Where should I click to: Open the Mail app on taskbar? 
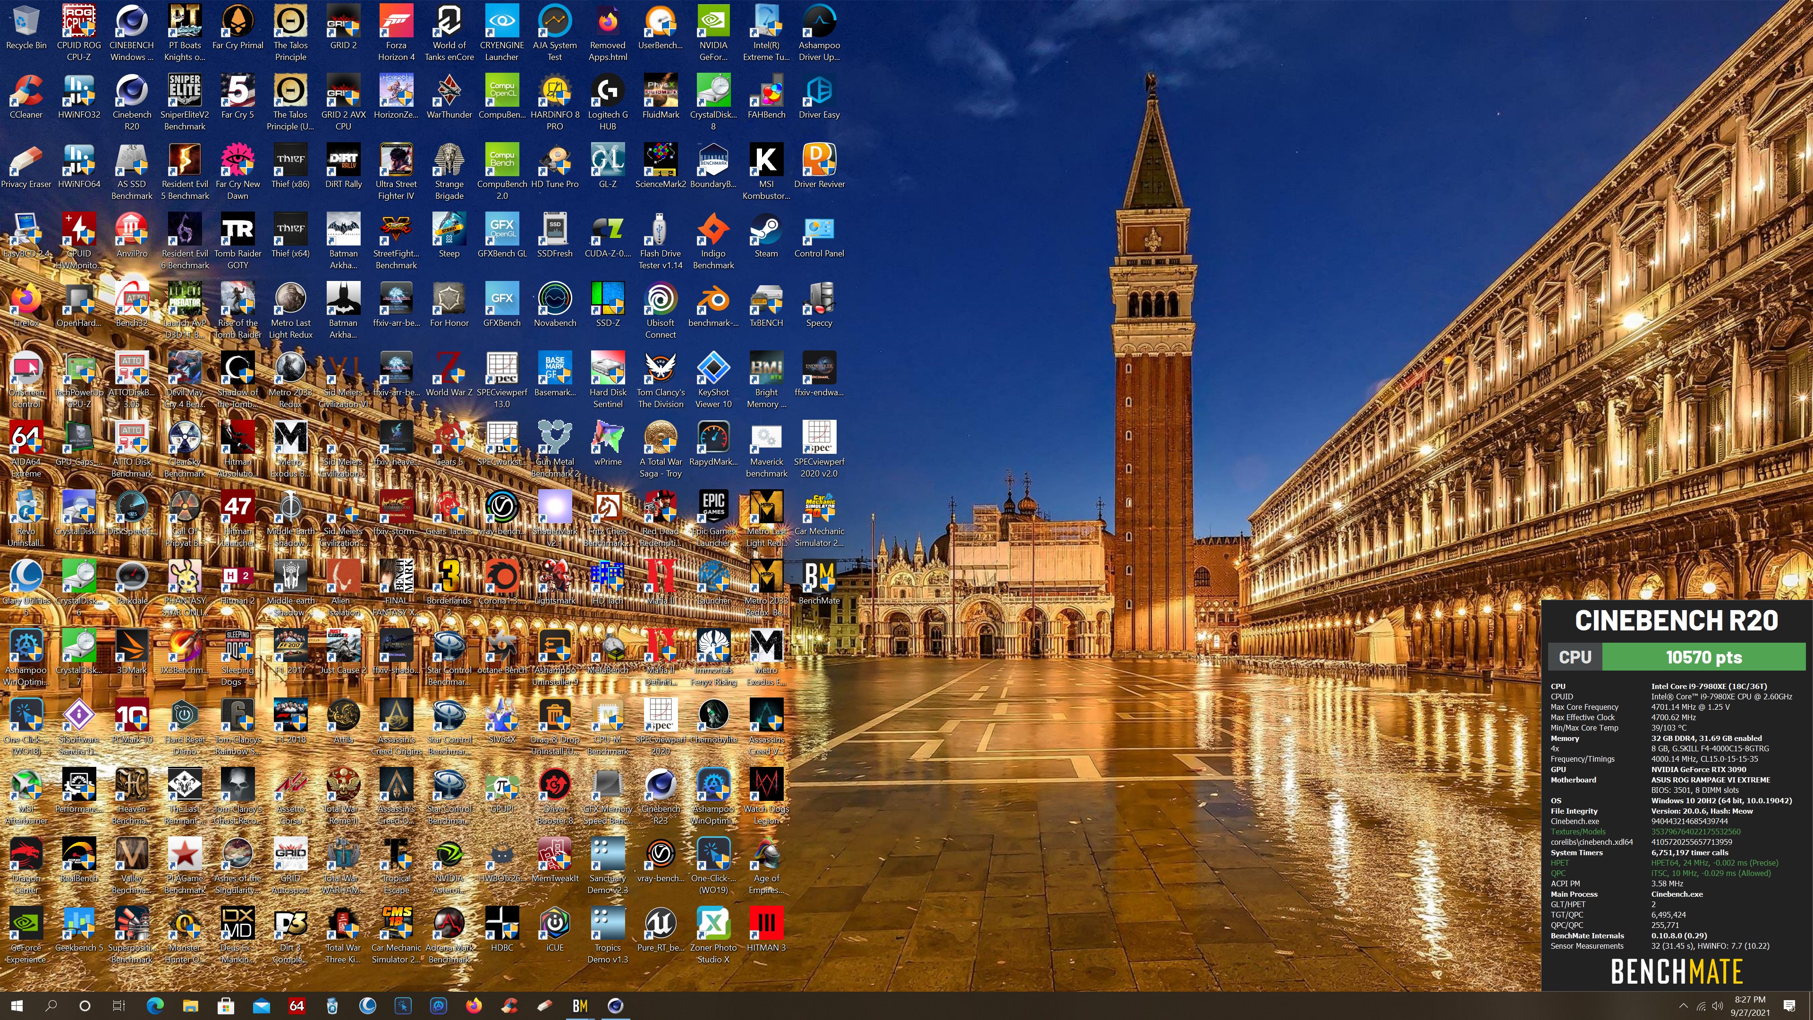[261, 1006]
